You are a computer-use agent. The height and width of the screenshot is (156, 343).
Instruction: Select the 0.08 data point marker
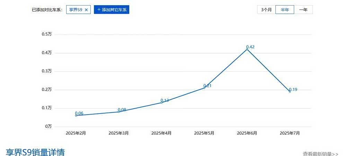(x=118, y=112)
